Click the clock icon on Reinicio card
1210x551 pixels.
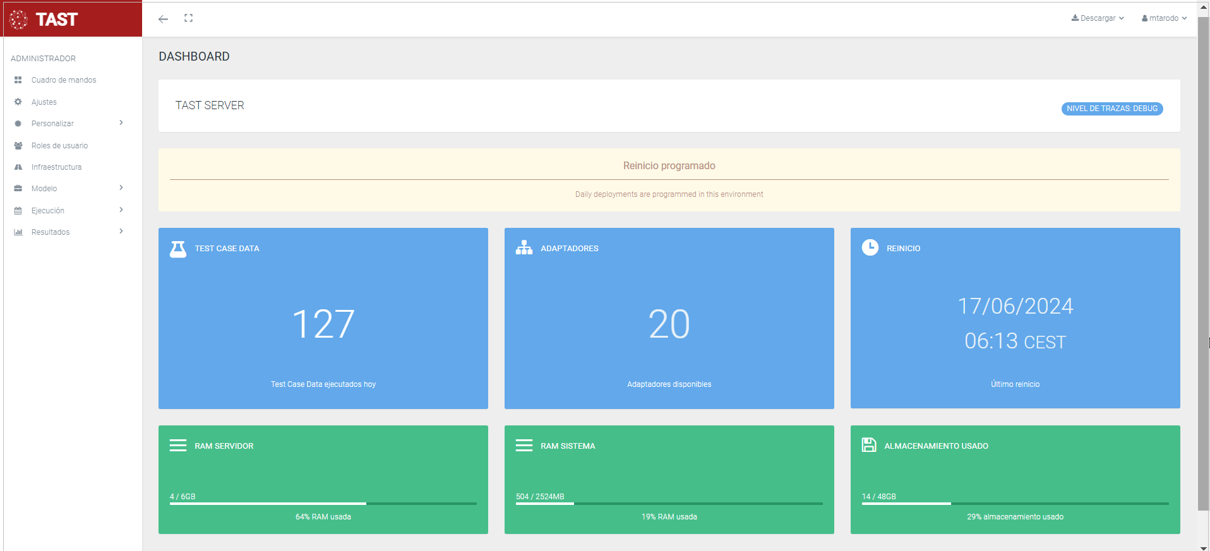coord(870,247)
